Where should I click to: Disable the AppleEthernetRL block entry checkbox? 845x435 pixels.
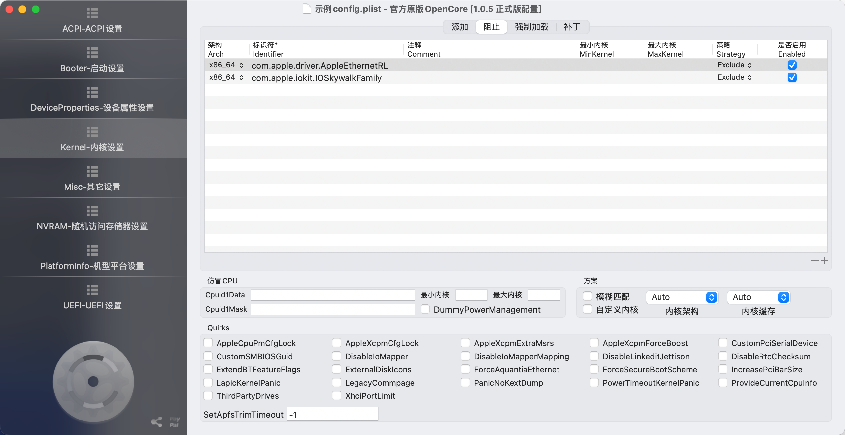792,65
